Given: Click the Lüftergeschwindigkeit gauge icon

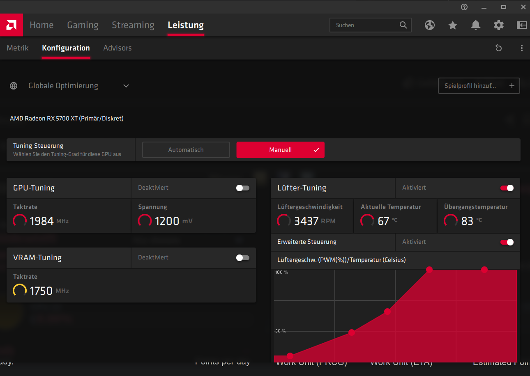Looking at the screenshot, I should [284, 221].
